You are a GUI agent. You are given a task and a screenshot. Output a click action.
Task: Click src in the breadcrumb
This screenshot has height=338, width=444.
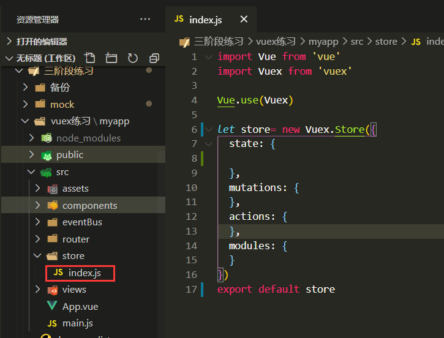coord(357,42)
